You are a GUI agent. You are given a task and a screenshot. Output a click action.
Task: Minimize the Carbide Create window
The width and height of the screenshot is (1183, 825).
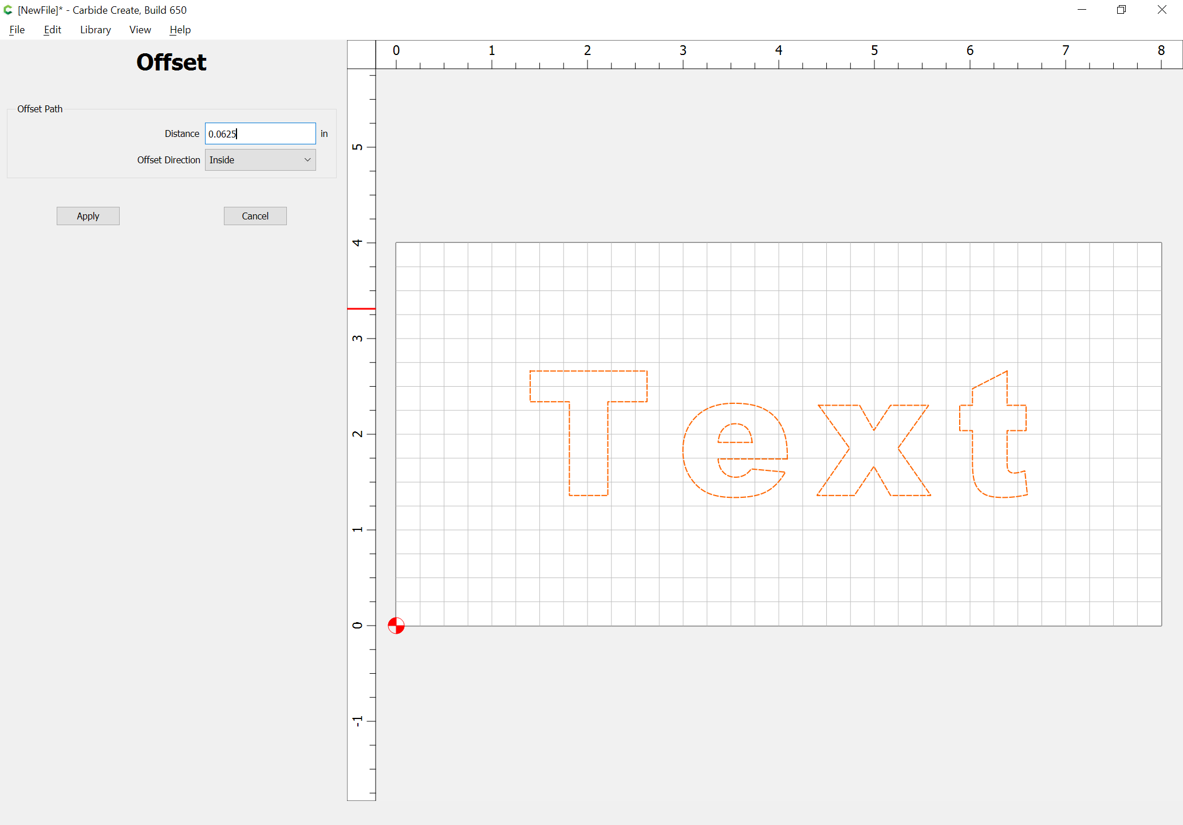pos(1082,10)
